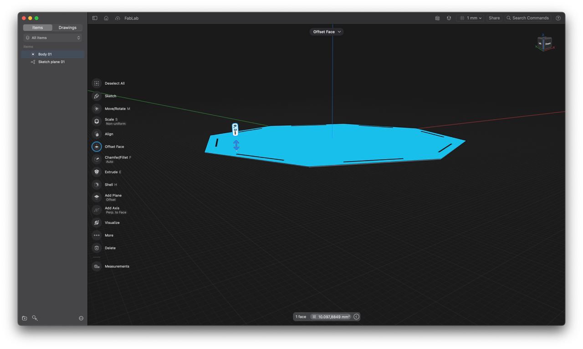Click the Sketch plane 01 node icon
The height and width of the screenshot is (349, 583).
[x=33, y=62]
